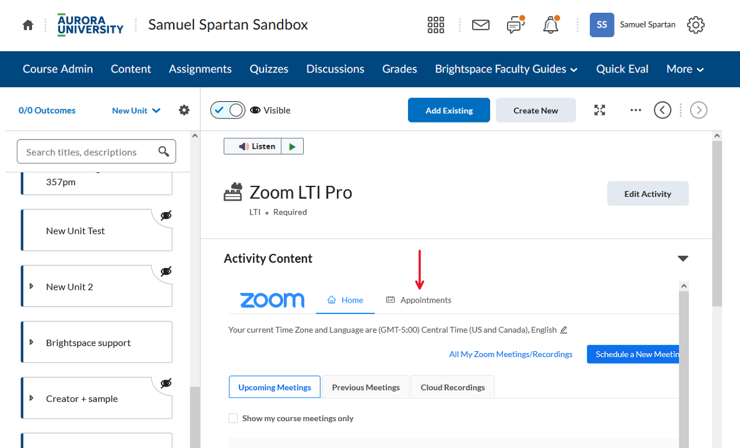Edit time zone and language pencil icon
This screenshot has height=448, width=740.
(564, 329)
